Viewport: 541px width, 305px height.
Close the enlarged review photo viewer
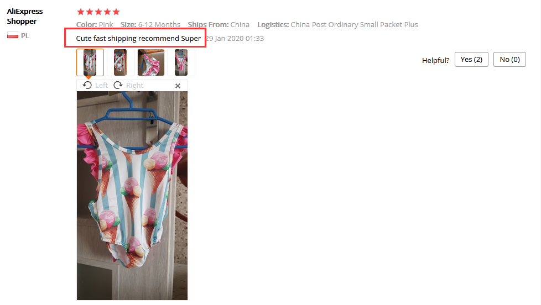click(x=178, y=86)
